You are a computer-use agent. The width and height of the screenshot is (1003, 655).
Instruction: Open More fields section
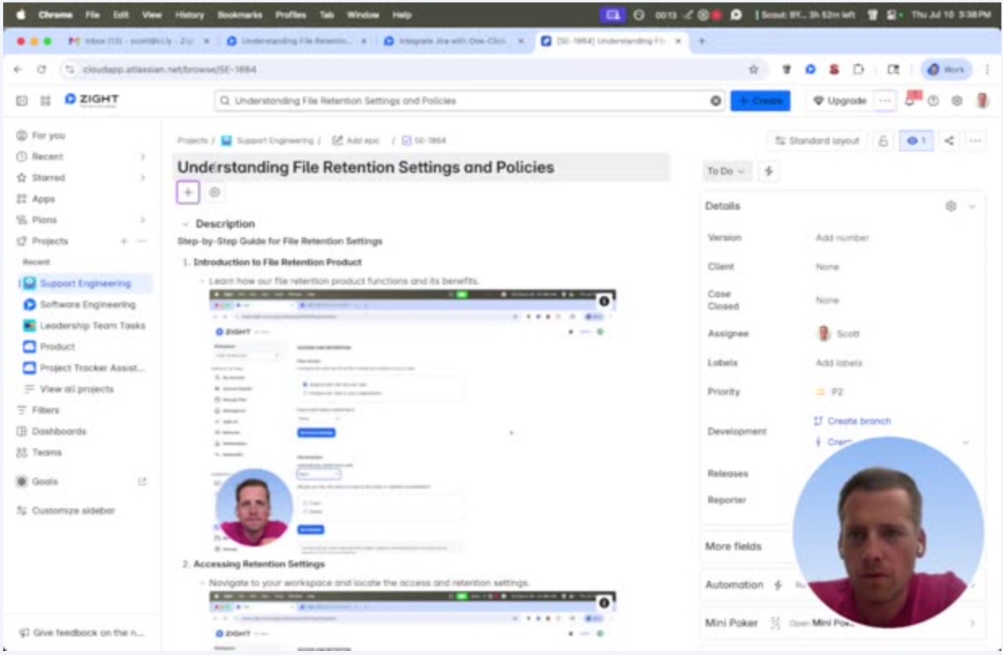point(733,546)
